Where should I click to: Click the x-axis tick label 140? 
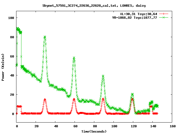point(153,126)
